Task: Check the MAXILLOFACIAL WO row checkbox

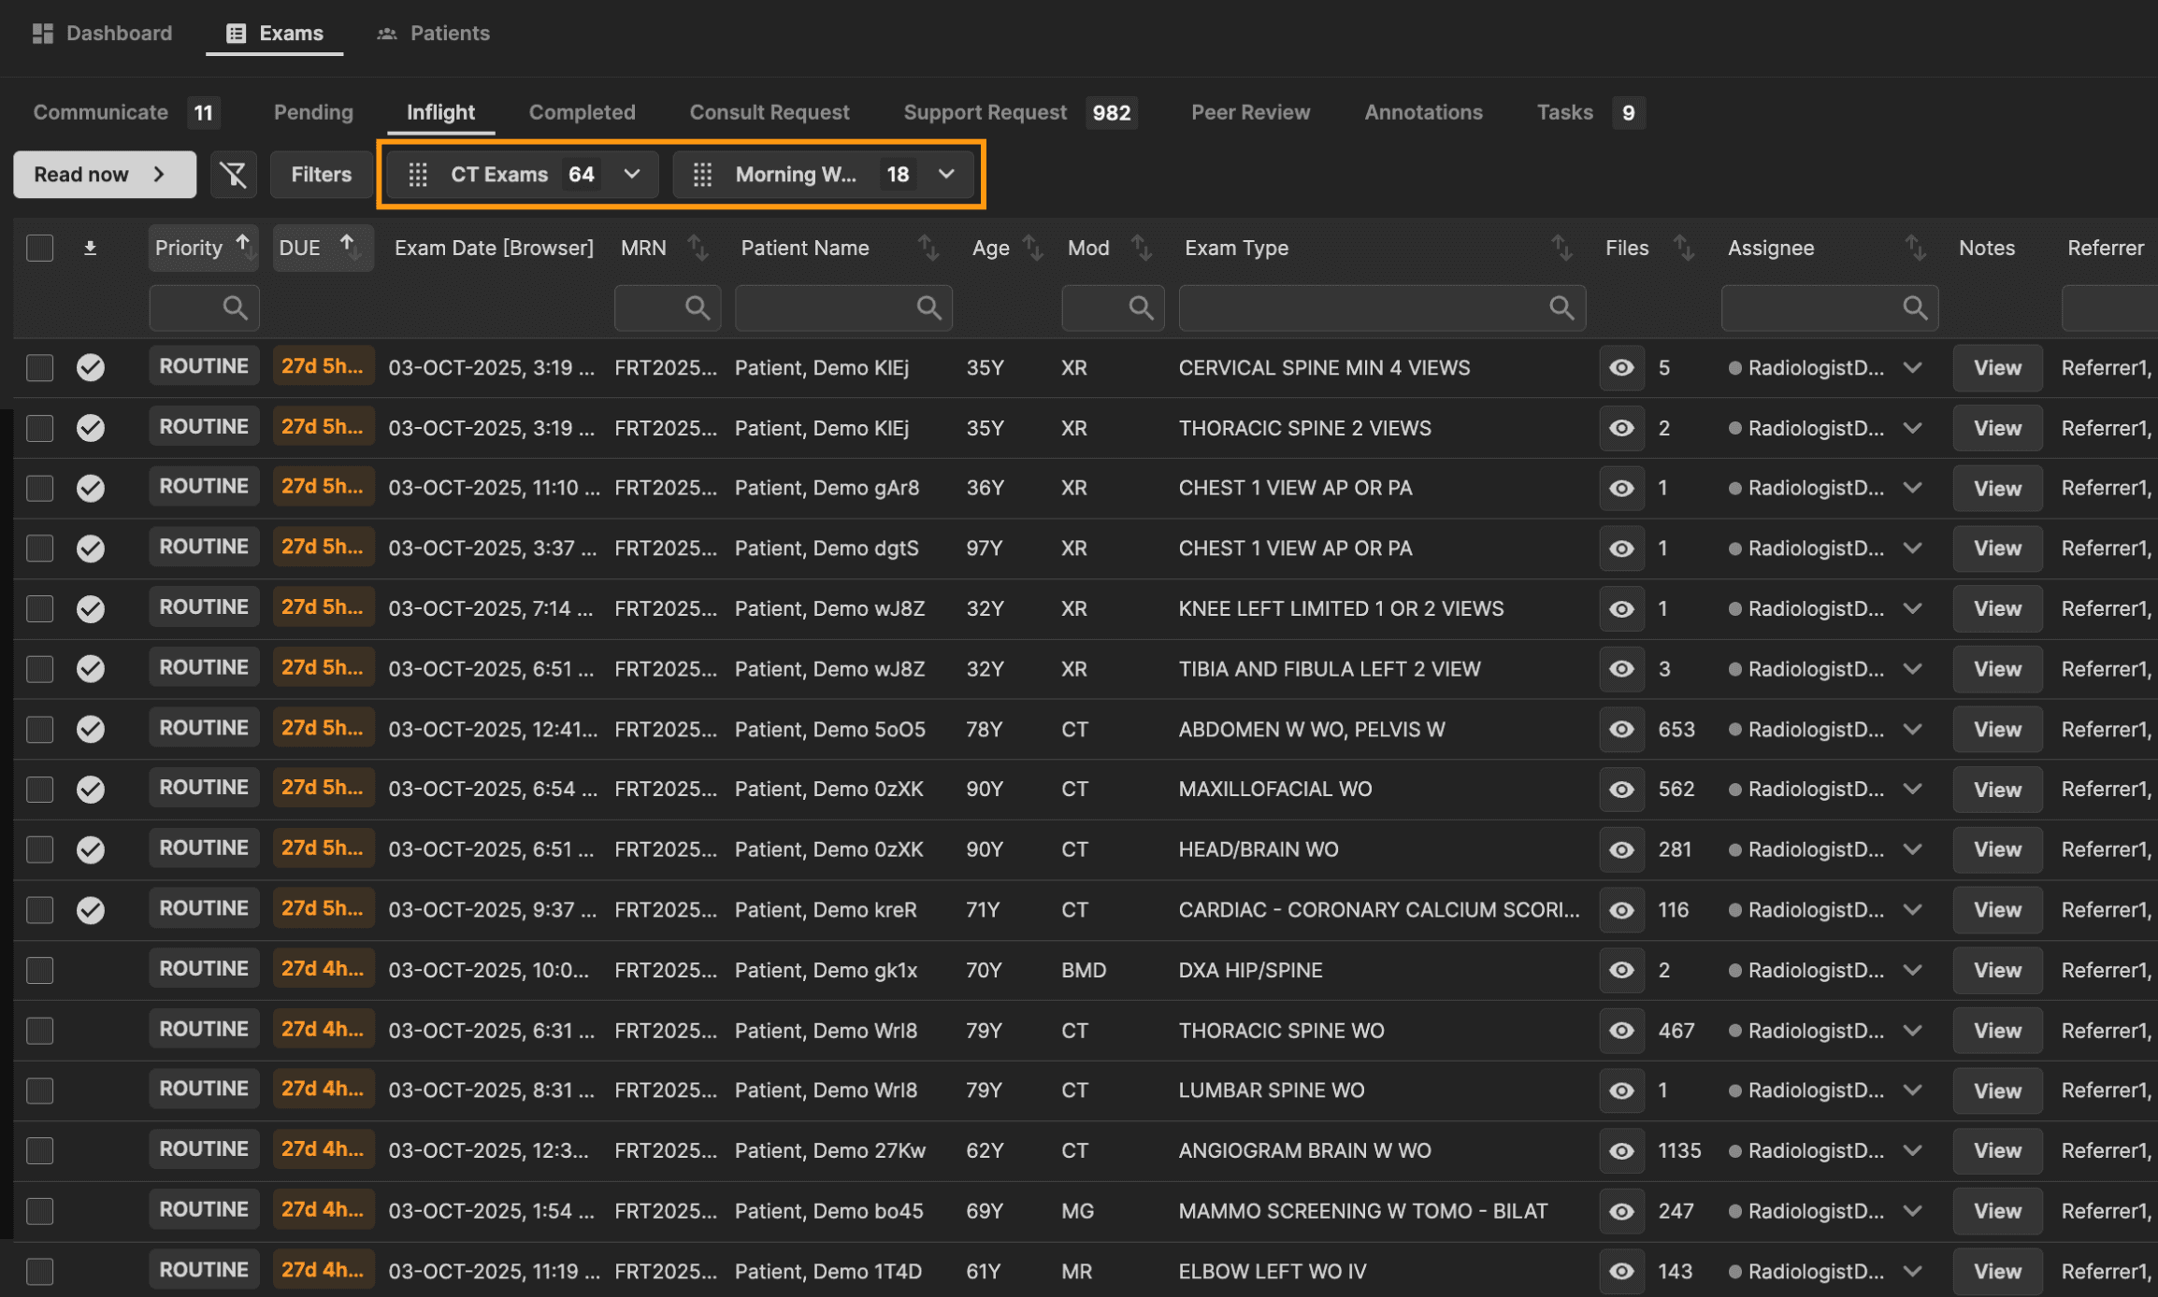Action: pos(40,790)
